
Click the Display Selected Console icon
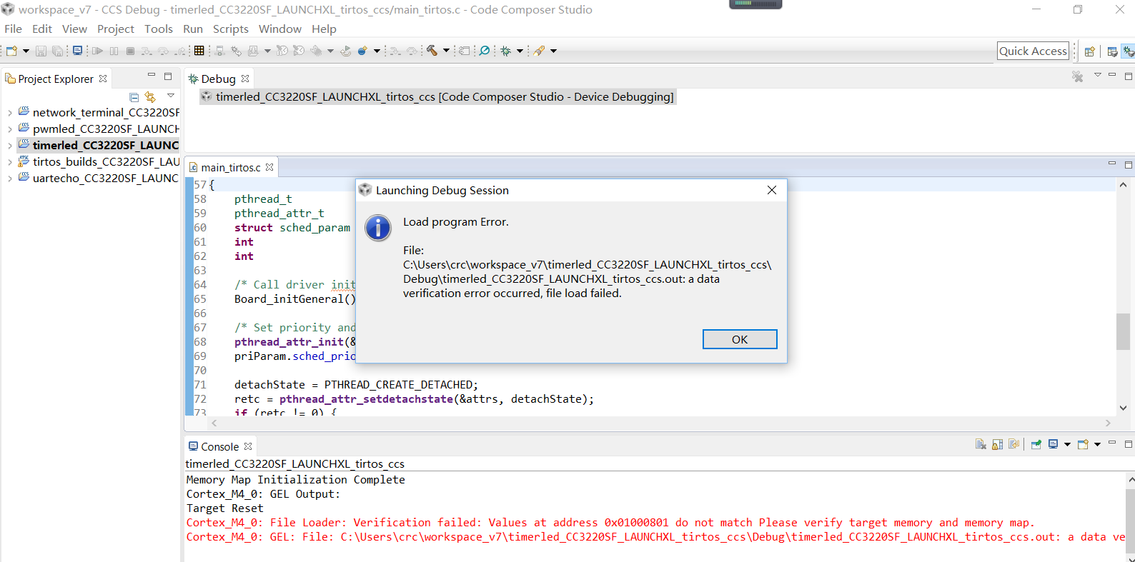tap(1053, 444)
